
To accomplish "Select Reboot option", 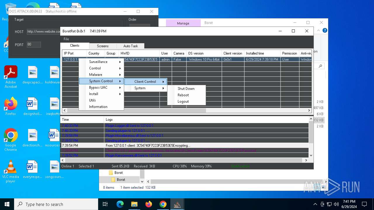I will 186,95.
